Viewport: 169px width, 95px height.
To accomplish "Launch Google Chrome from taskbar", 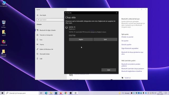I will pyautogui.click(x=66, y=93).
